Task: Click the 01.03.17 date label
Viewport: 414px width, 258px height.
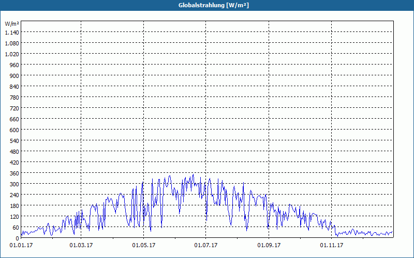Action: point(81,246)
